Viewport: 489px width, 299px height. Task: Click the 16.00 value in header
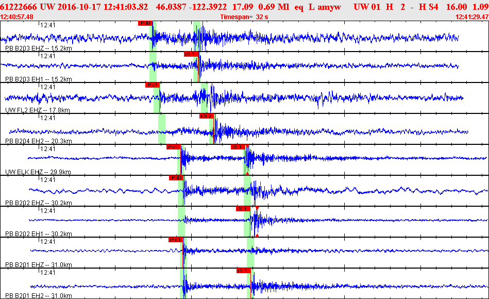[x=457, y=7]
